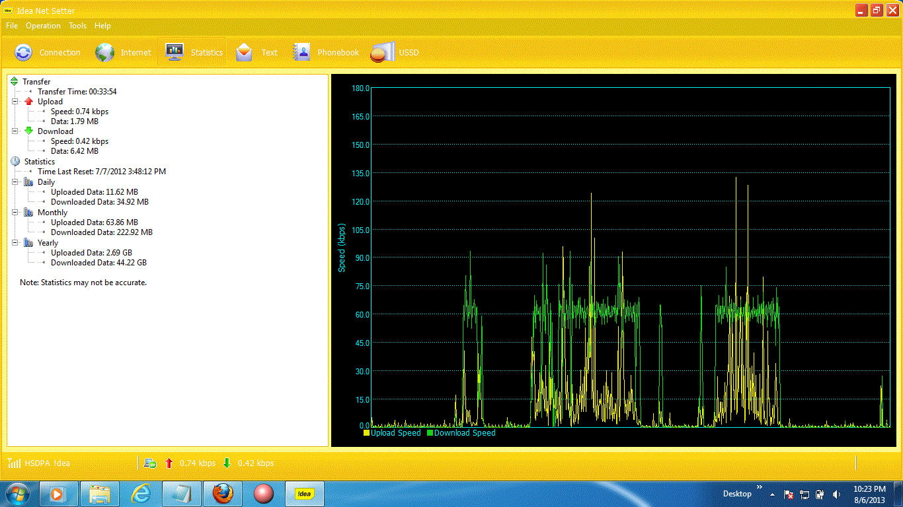Select 'Uploaded Data: 63.86 MB' row
This screenshot has width=903, height=507.
click(95, 222)
